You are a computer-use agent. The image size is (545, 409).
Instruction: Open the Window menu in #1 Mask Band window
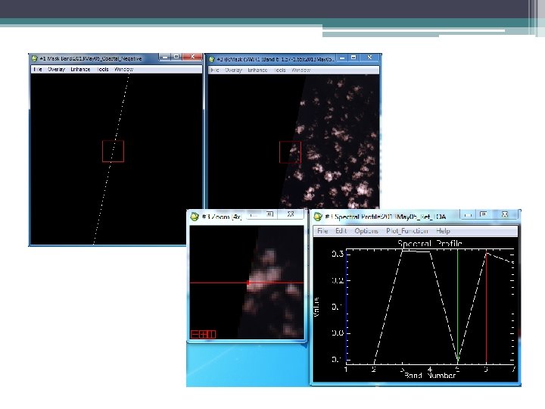coord(123,70)
